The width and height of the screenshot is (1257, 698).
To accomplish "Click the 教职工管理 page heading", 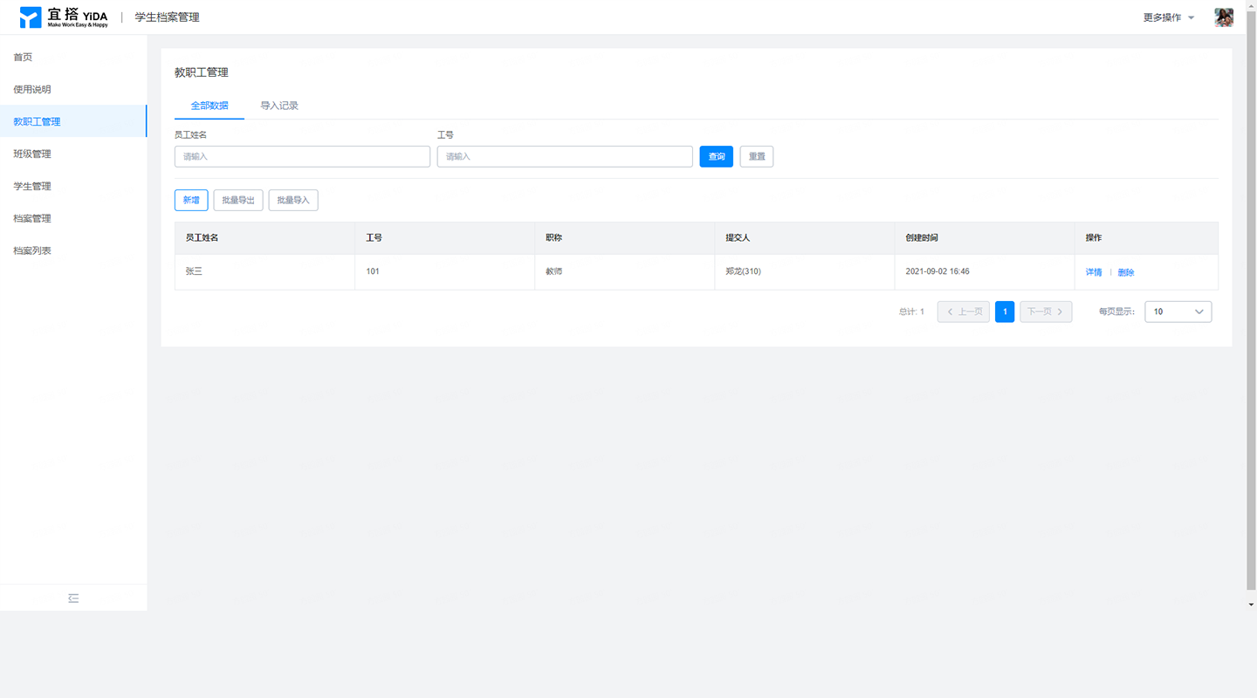I will coord(202,72).
